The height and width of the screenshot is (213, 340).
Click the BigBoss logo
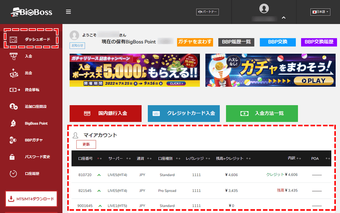(x=31, y=12)
